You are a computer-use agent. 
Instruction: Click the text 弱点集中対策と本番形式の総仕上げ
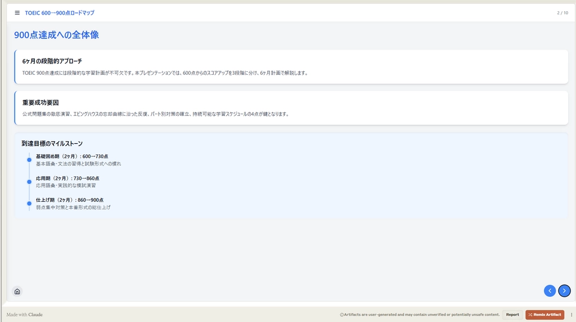(73, 207)
